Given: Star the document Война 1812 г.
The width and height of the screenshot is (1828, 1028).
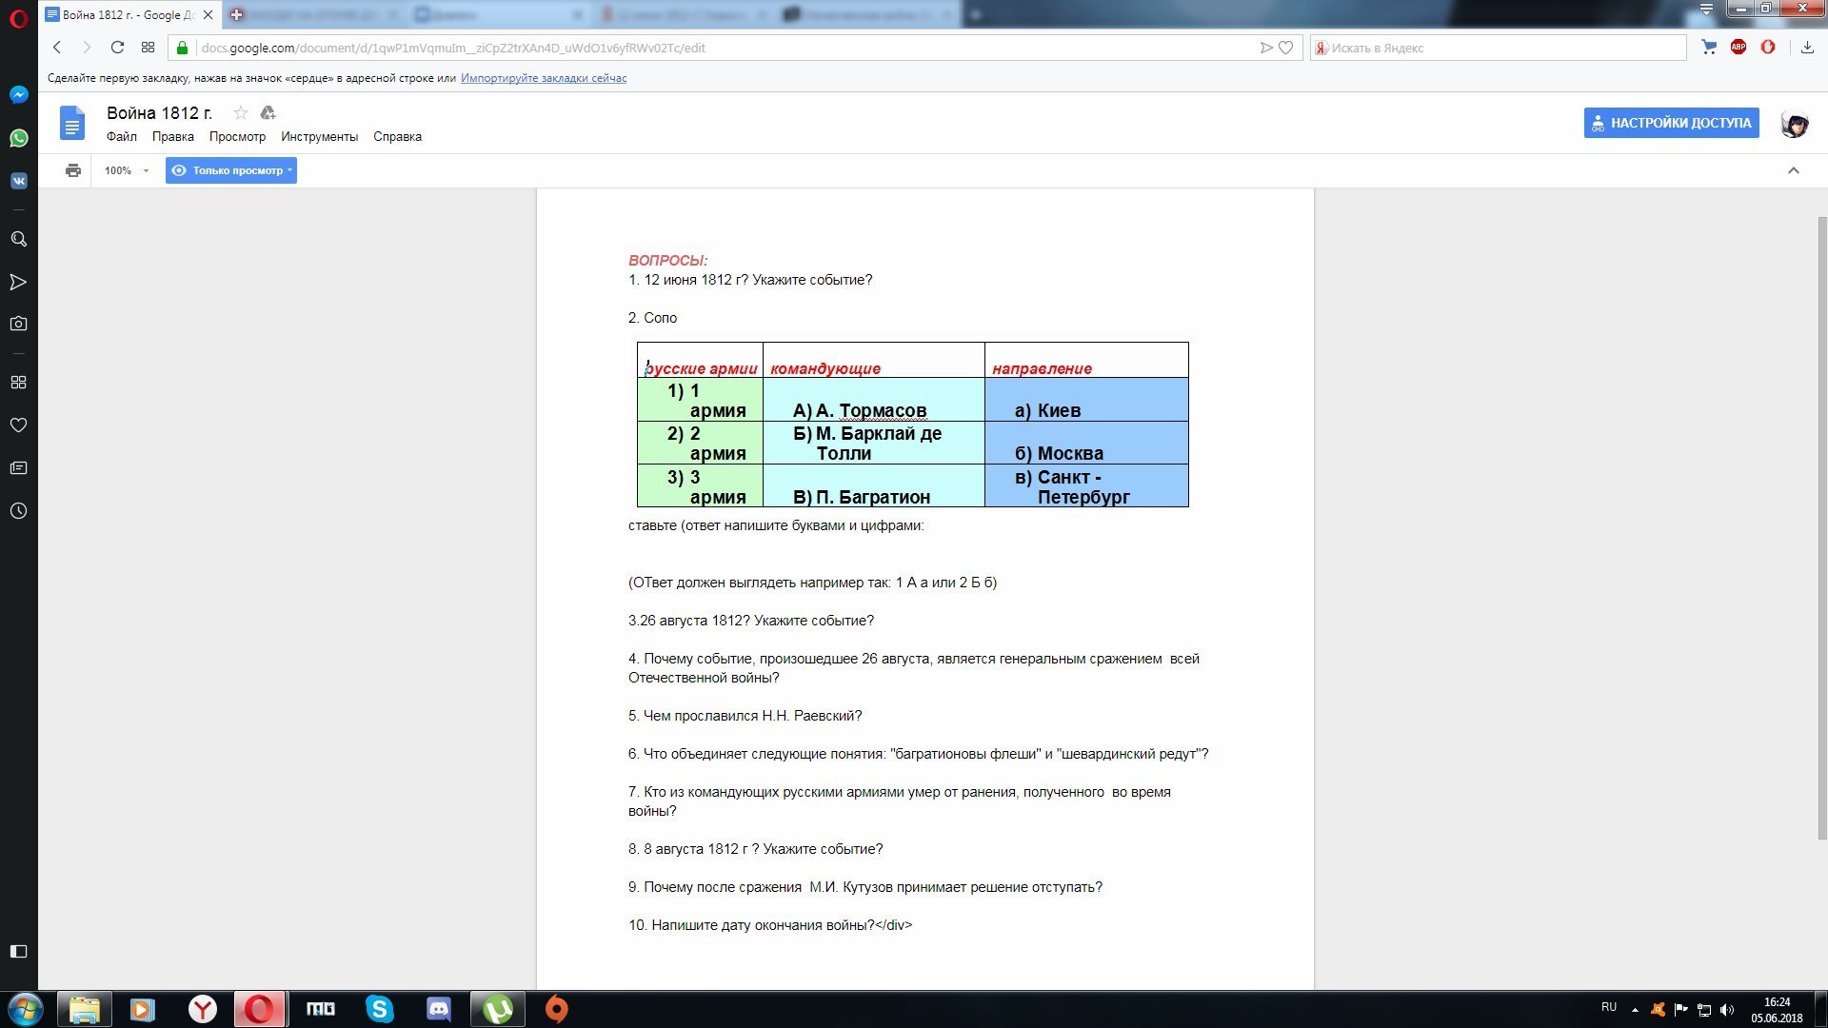Looking at the screenshot, I should pos(241,113).
